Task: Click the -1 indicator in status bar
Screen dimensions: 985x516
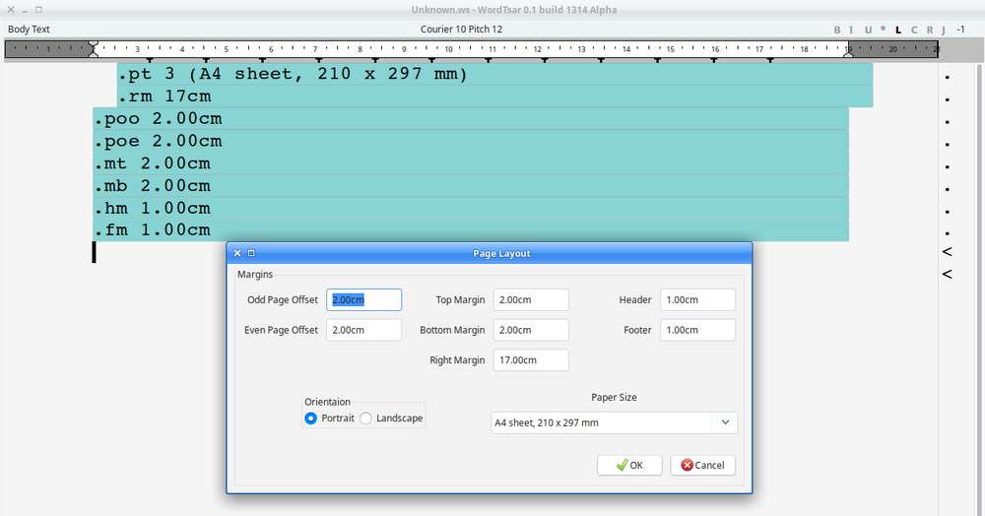Action: pos(960,29)
